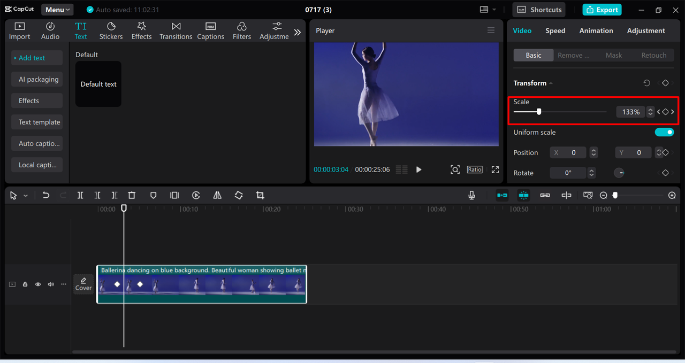The width and height of the screenshot is (685, 363).
Task: Open the Shortcuts button
Action: 540,10
